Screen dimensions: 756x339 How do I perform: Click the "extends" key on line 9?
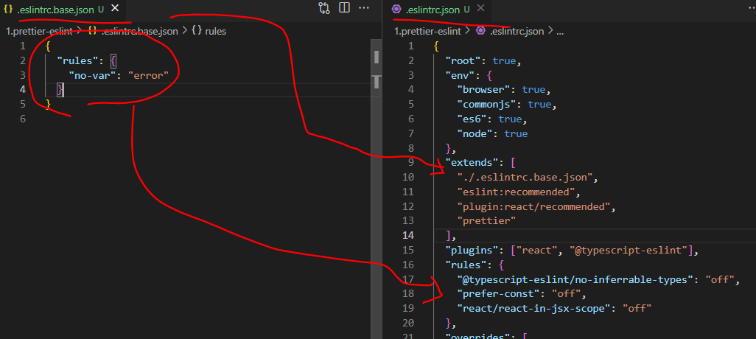472,163
